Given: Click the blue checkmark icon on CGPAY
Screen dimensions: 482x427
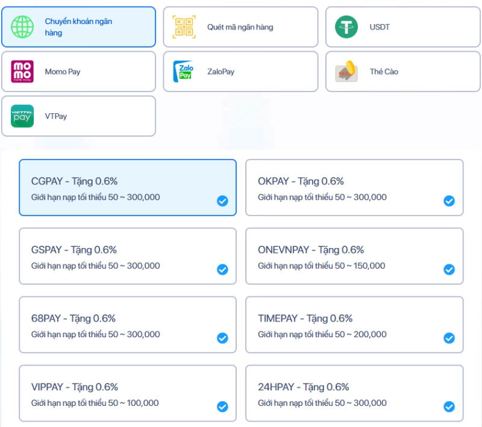Looking at the screenshot, I should pyautogui.click(x=222, y=201).
